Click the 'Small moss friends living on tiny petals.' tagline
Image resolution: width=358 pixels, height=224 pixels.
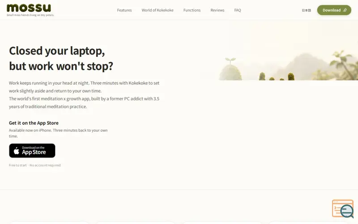click(x=30, y=15)
